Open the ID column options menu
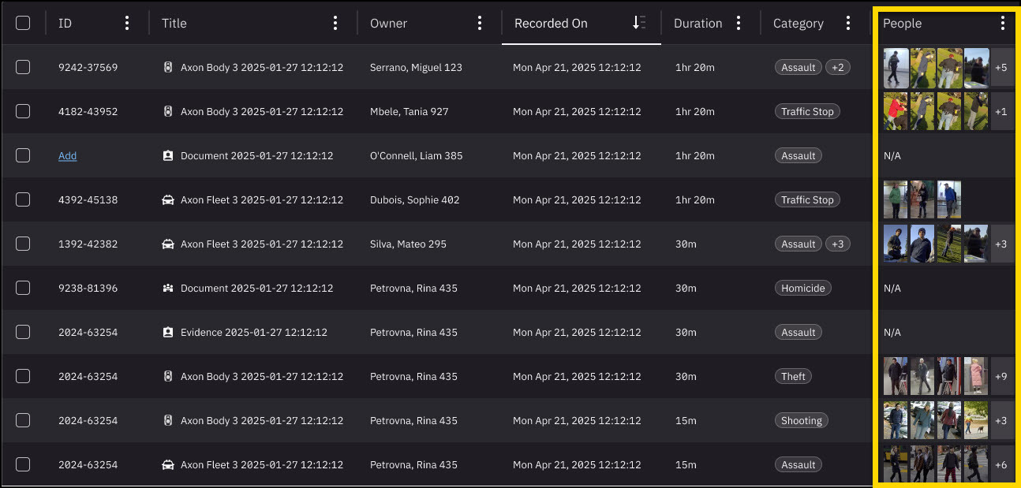This screenshot has width=1021, height=488. pyautogui.click(x=127, y=23)
